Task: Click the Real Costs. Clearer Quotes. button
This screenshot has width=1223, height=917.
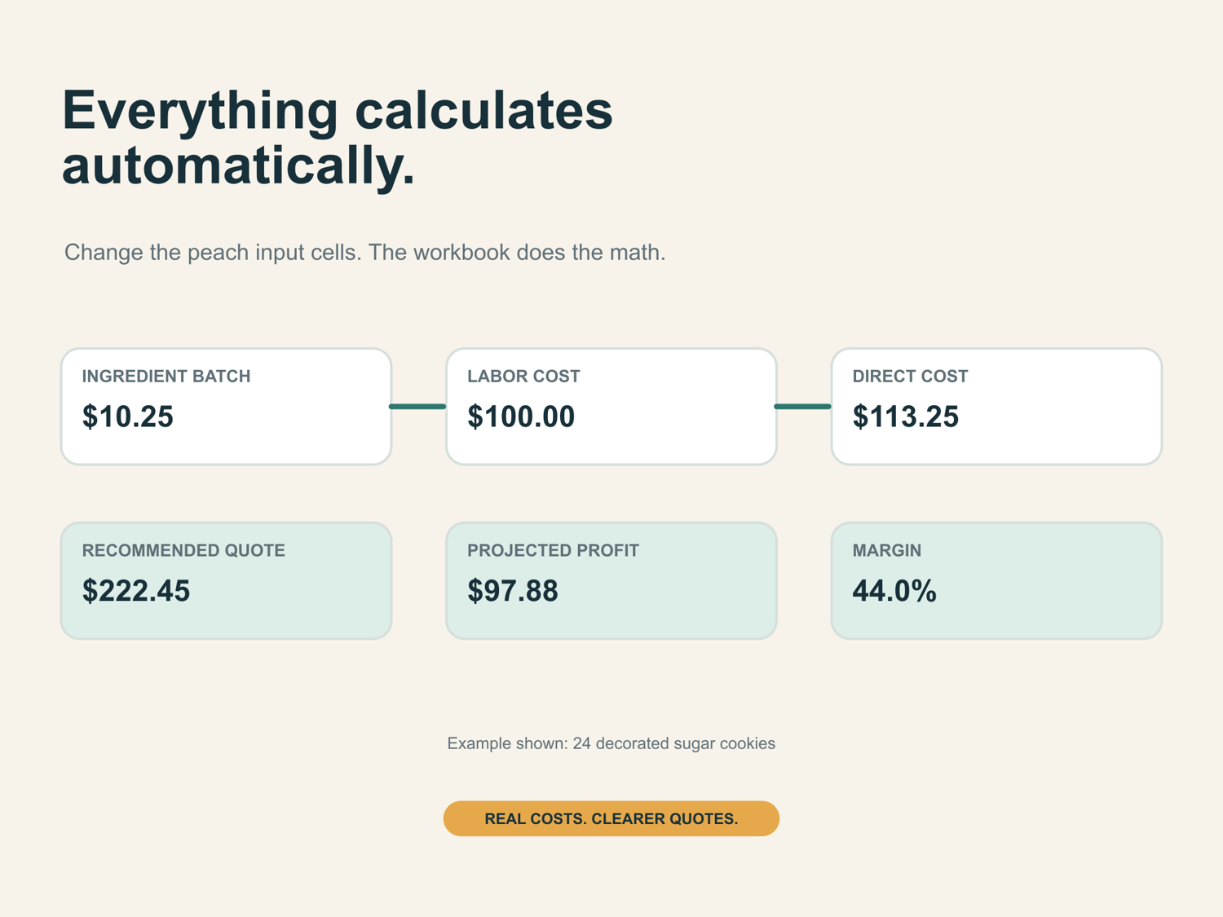Action: click(x=611, y=818)
